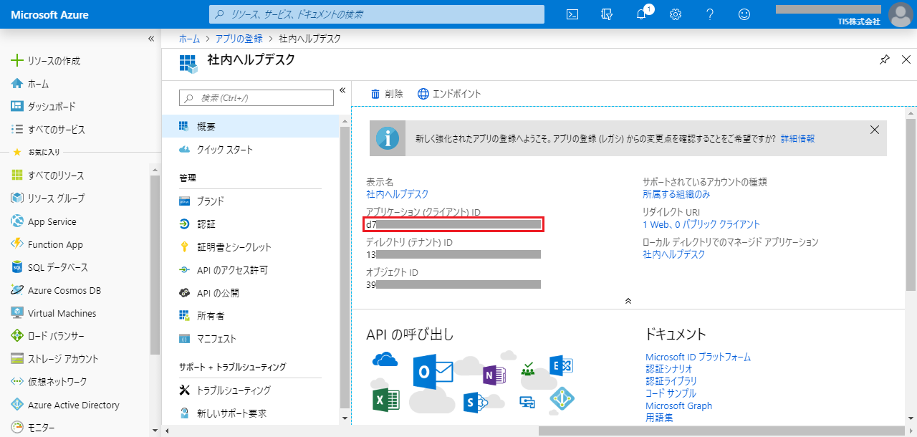Send feedback with the smiley icon

744,14
